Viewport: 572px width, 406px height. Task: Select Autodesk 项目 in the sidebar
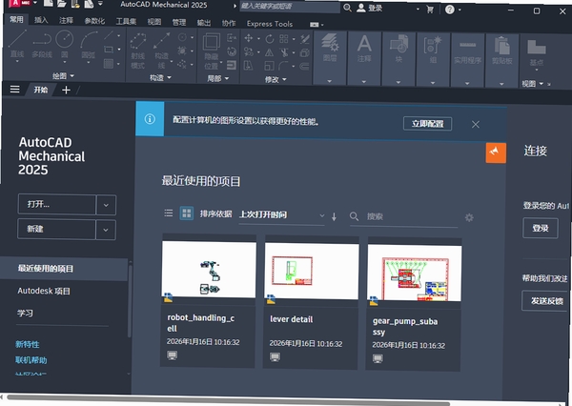click(x=44, y=291)
